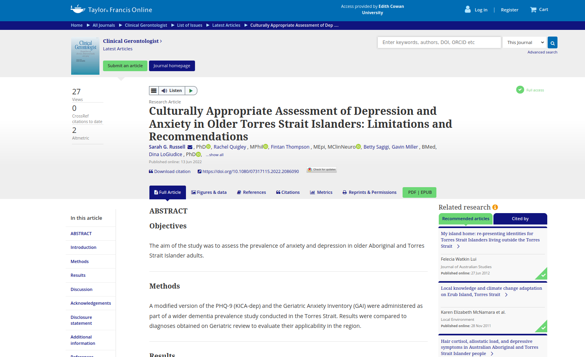Viewport: 585px width, 357px height.
Task: Click the Check for updates badge
Action: point(322,170)
